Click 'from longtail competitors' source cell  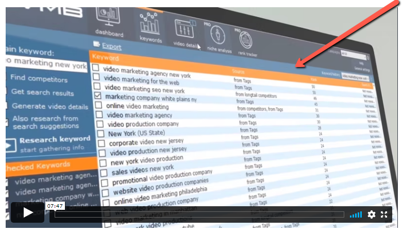coord(256,95)
